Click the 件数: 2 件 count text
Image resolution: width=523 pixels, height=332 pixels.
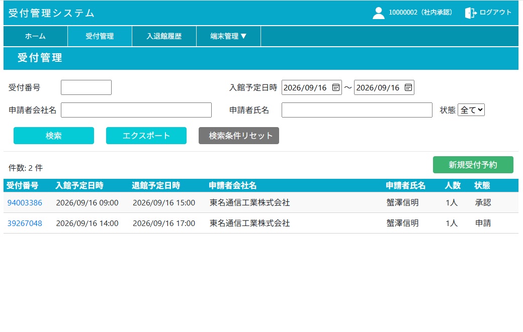(26, 168)
